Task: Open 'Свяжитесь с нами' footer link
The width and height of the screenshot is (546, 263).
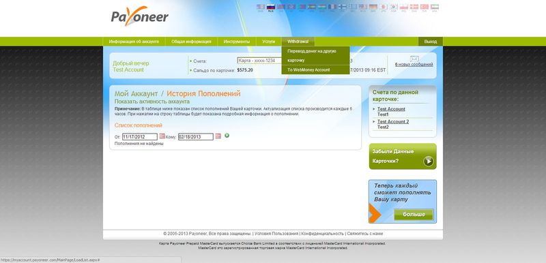Action: [x=365, y=234]
